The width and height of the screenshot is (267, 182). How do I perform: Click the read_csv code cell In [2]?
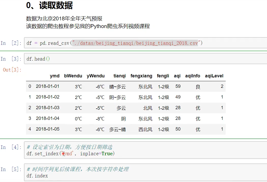pos(146,43)
